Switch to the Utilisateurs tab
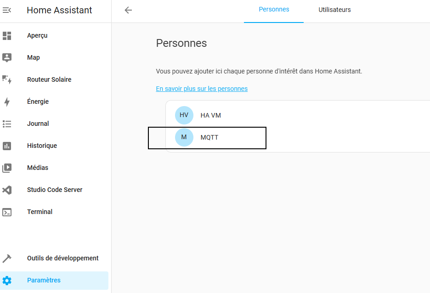This screenshot has width=430, height=293. (334, 10)
